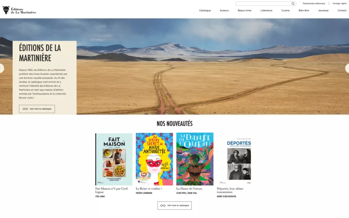Click 'Déportés, leur ultime transmission' title link
349x218 pixels.
230,190
